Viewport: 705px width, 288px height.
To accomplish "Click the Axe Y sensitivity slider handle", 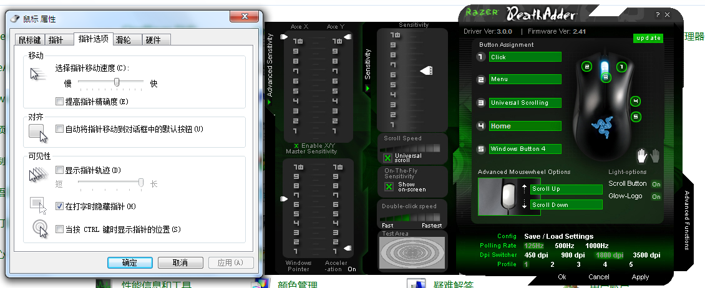I will [347, 37].
